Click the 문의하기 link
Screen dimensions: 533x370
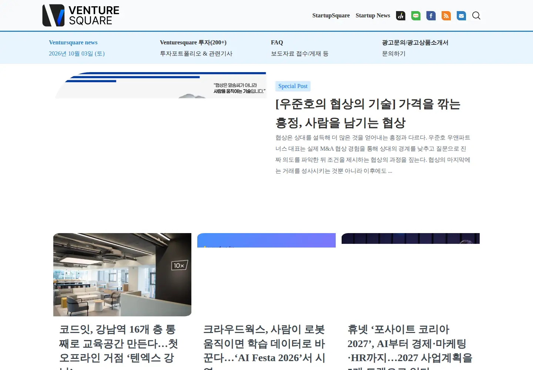coord(394,54)
